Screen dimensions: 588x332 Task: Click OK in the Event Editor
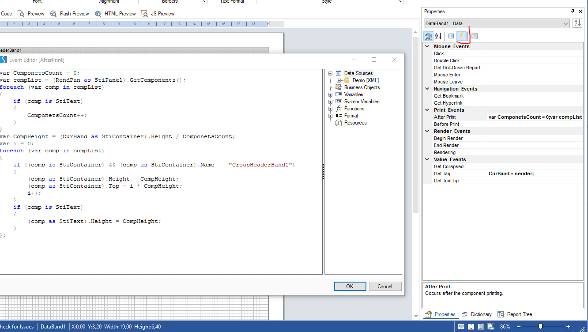350,286
